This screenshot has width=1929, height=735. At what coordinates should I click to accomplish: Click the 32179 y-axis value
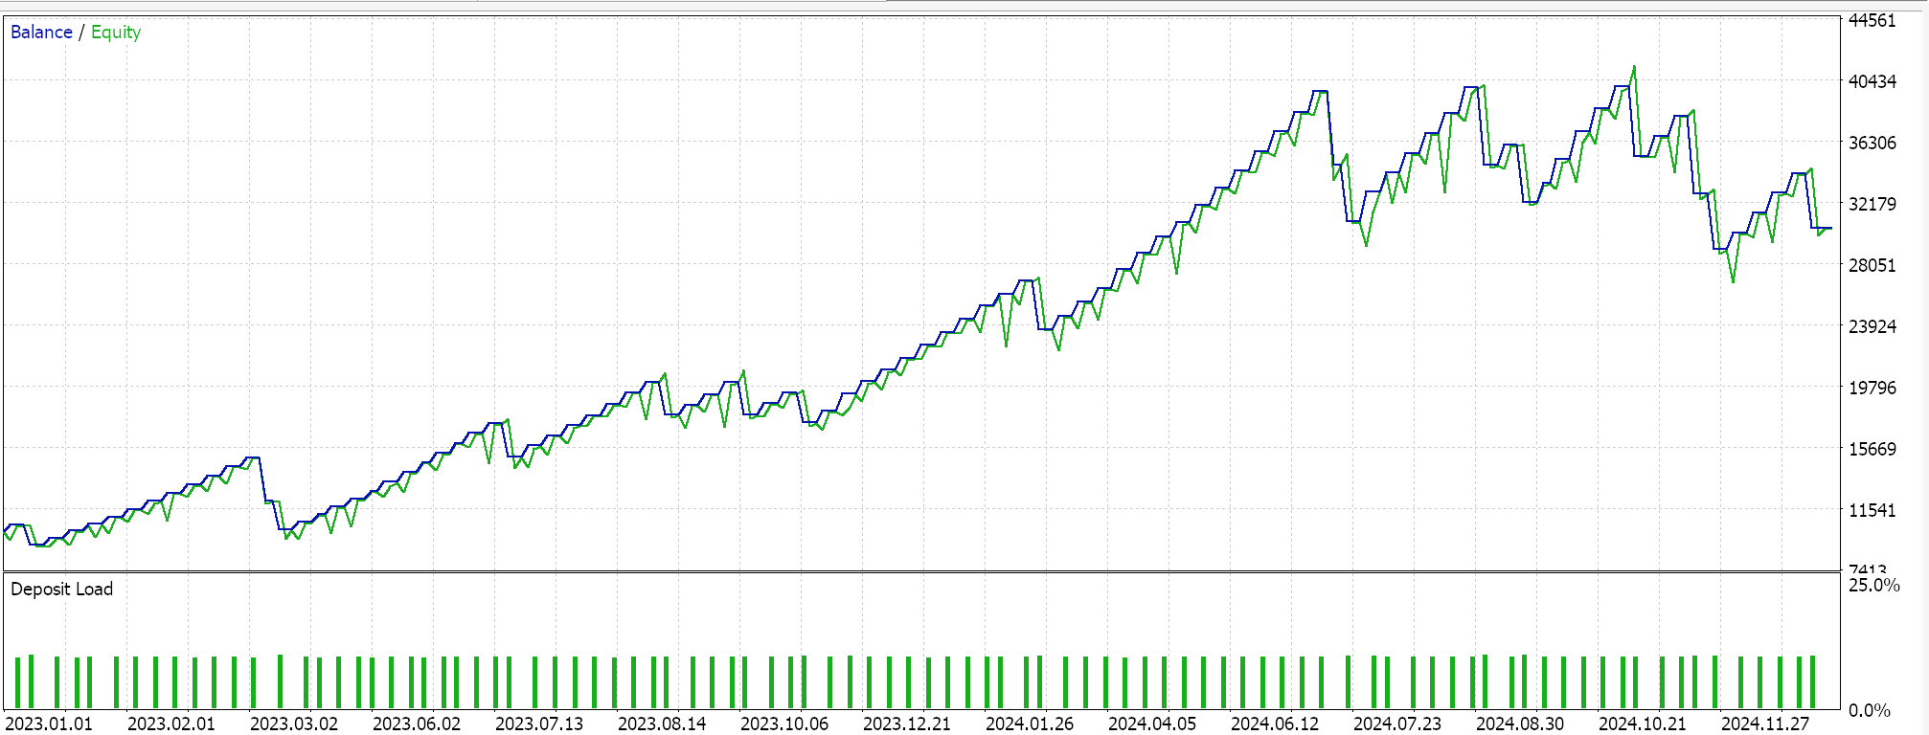click(1872, 204)
